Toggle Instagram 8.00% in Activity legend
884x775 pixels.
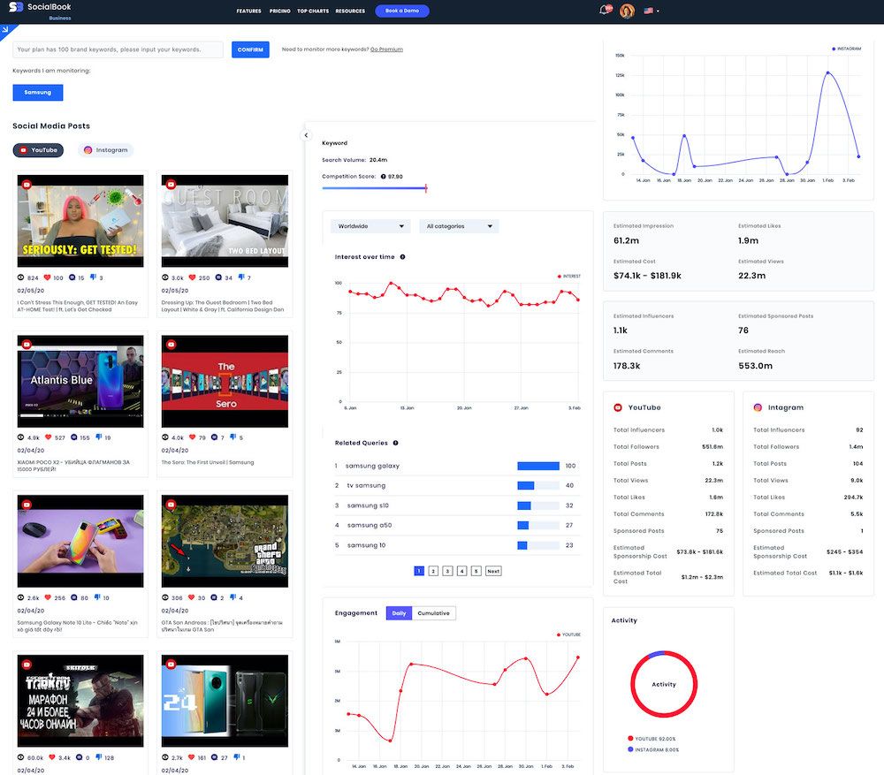pos(653,749)
